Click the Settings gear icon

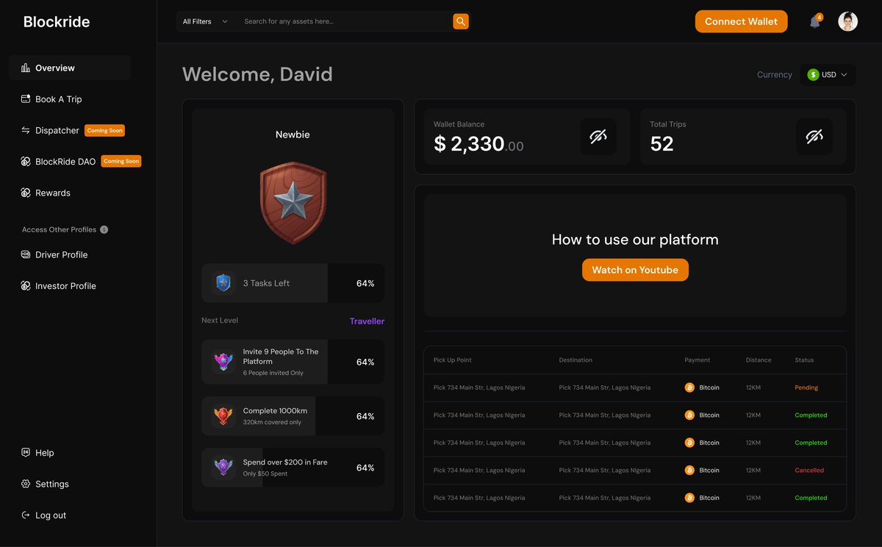[x=26, y=484]
